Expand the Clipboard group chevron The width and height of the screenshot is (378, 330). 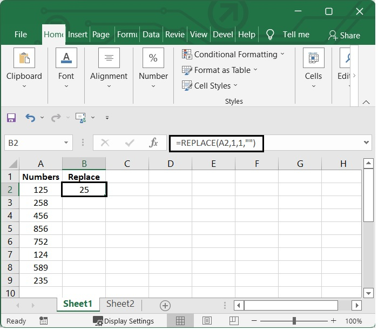pos(24,86)
